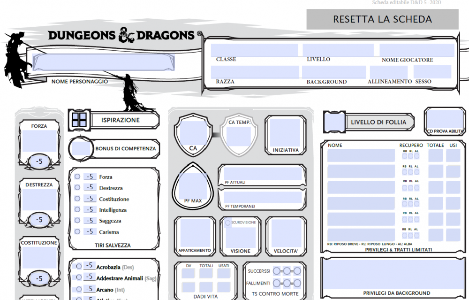Click the first row Totale field
Screen dimensions: 469x300
(x=436, y=156)
